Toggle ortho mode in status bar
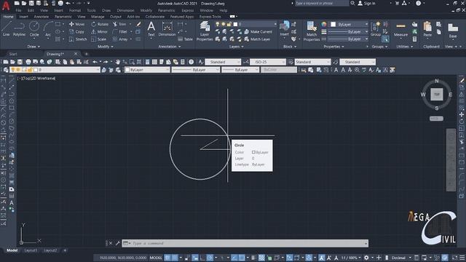 click(202, 258)
